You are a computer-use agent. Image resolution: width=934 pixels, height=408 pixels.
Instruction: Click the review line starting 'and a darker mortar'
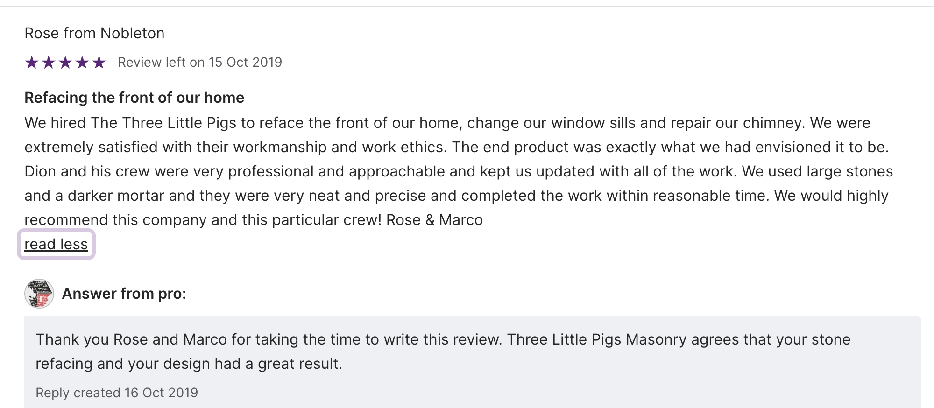[x=456, y=196]
